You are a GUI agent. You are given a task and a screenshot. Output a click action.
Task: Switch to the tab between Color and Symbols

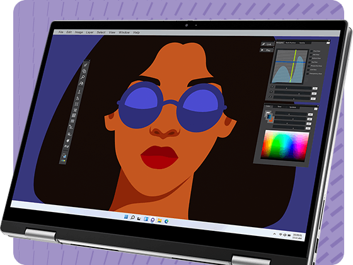coord(279,107)
